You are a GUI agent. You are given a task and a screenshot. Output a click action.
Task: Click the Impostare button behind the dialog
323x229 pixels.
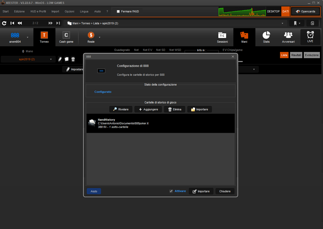(x=73, y=69)
